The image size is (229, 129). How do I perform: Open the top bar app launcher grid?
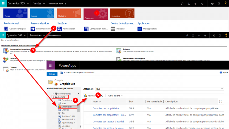3,3
